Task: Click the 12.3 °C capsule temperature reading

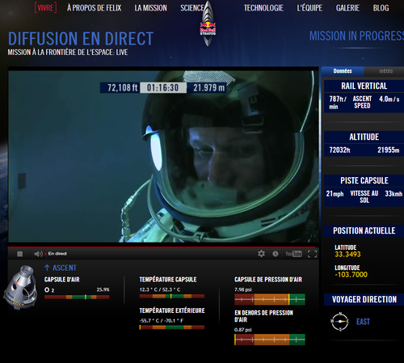Action: pyautogui.click(x=160, y=289)
